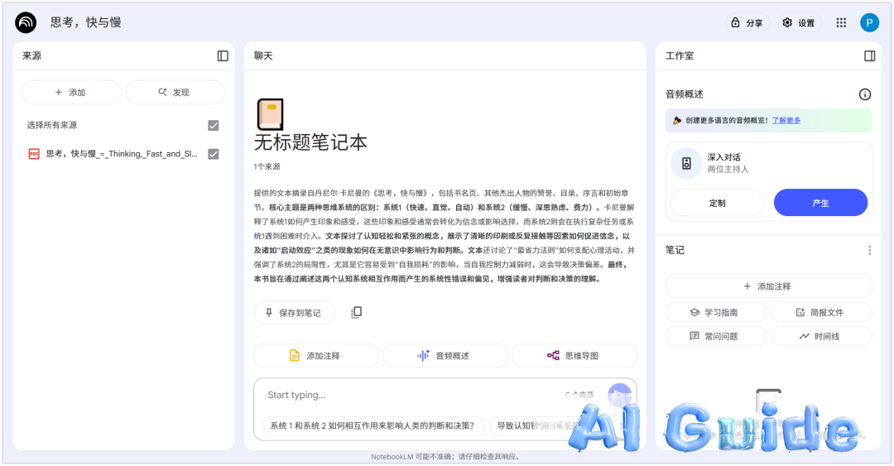Viewport: 894px width, 466px height.
Task: Click notebook title 思考，快与慢 in header
Action: [85, 22]
